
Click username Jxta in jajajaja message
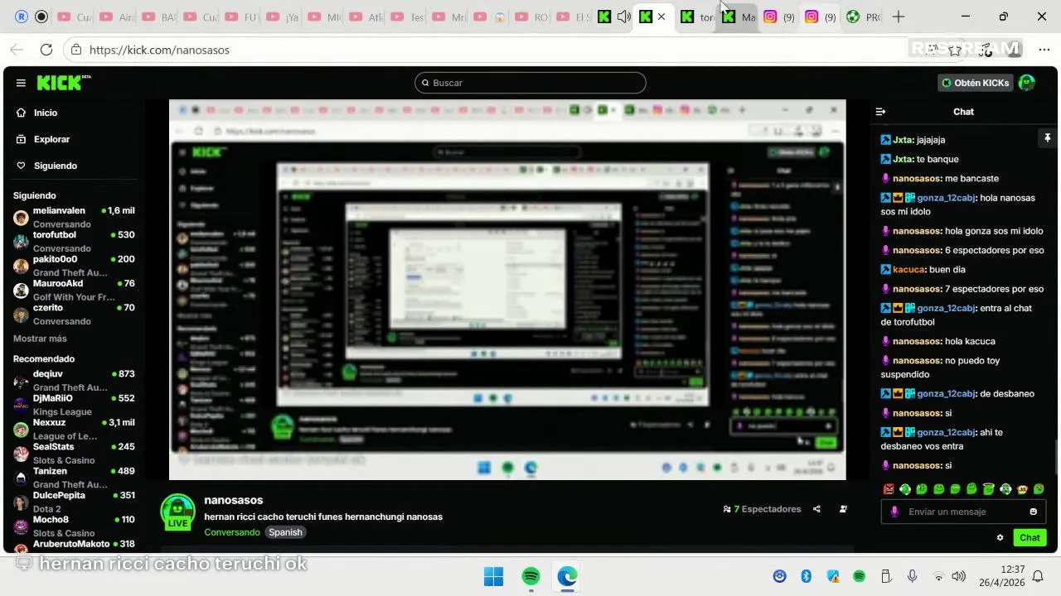coord(903,140)
